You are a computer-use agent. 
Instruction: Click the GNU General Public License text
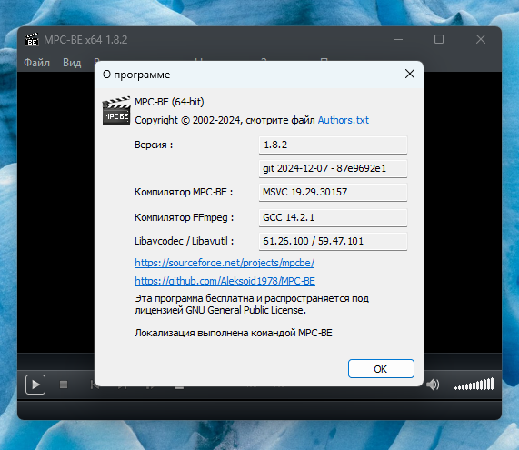tap(245, 310)
